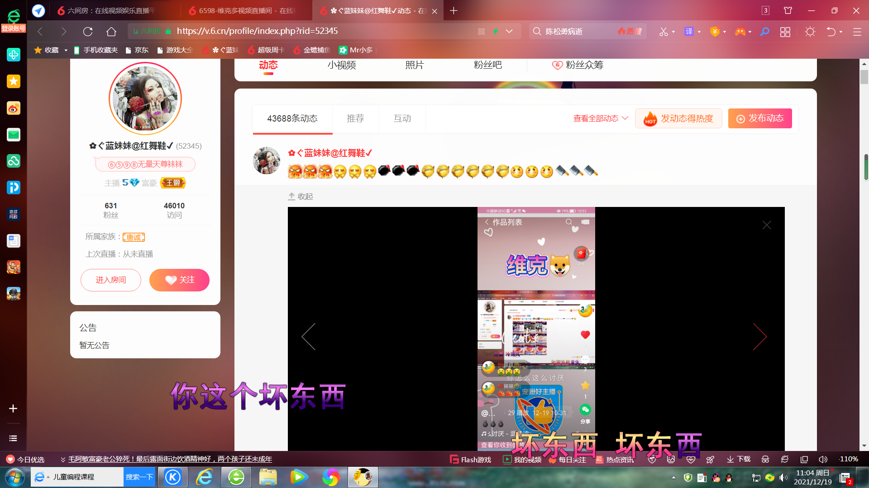Open the 京东 bookmark
Viewport: 869px width, 488px height.
point(137,50)
